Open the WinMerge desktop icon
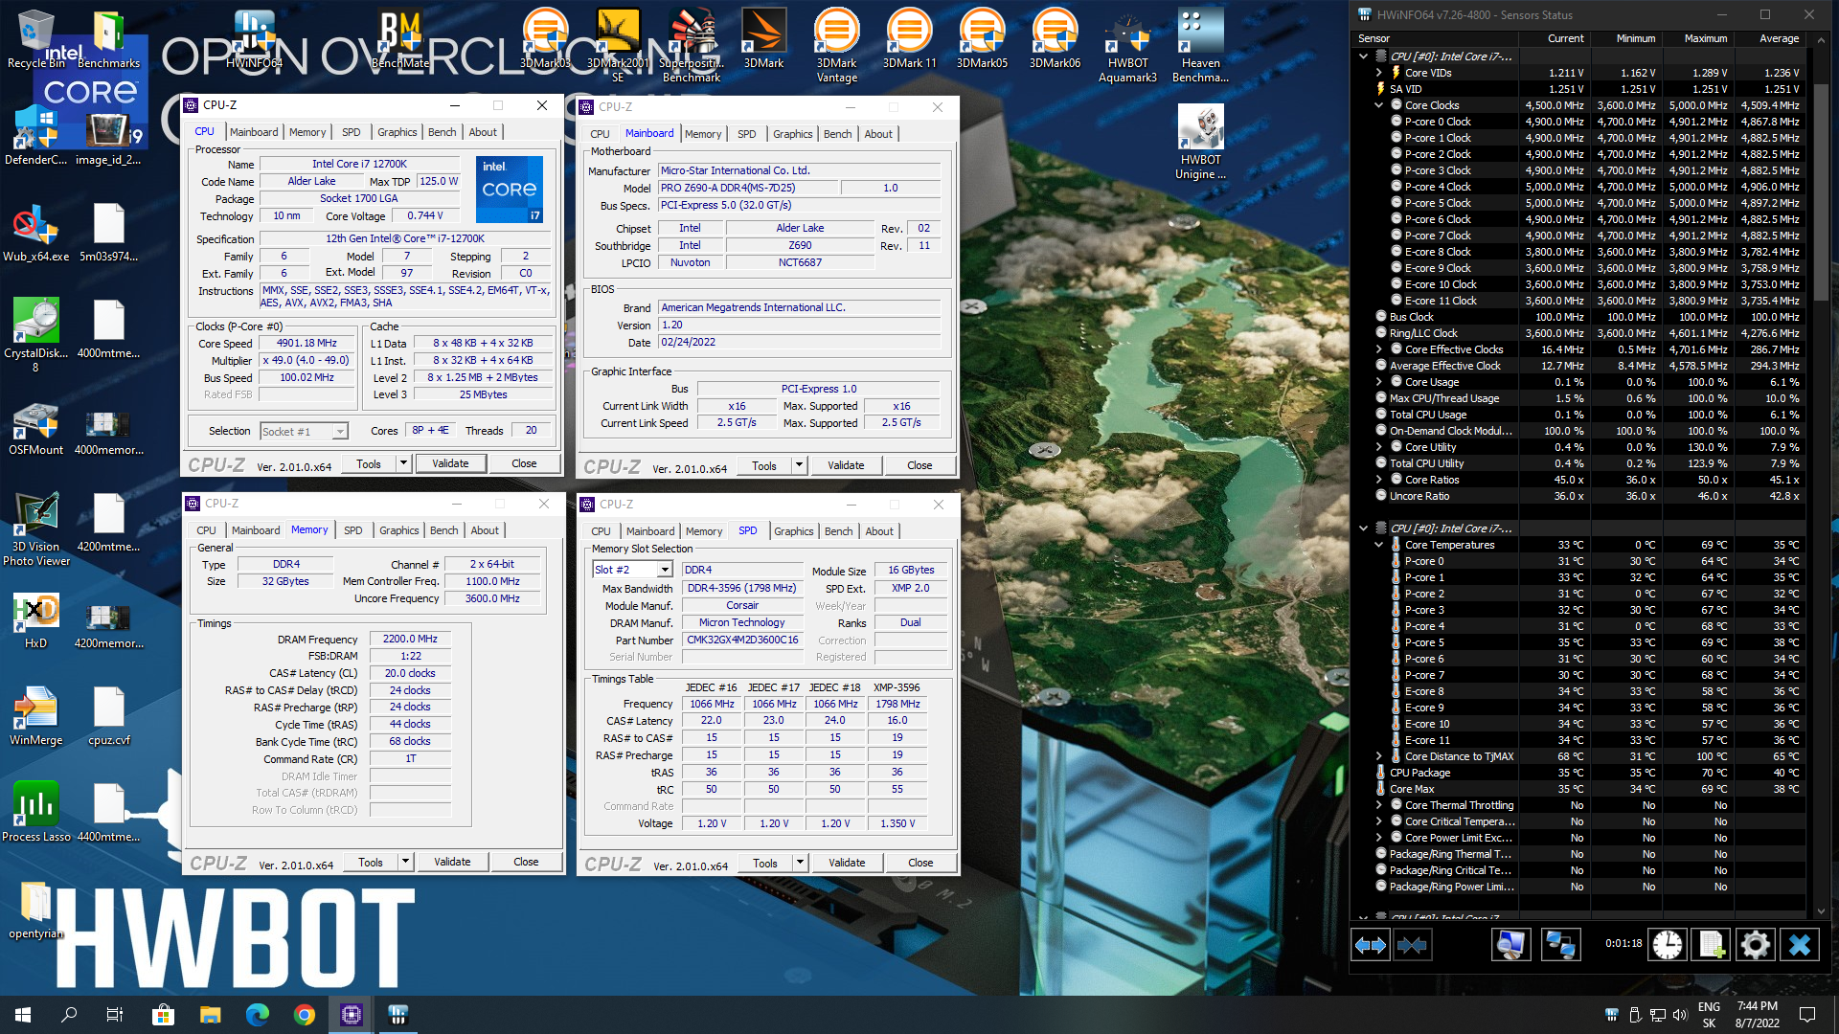The height and width of the screenshot is (1034, 1839). click(x=35, y=716)
